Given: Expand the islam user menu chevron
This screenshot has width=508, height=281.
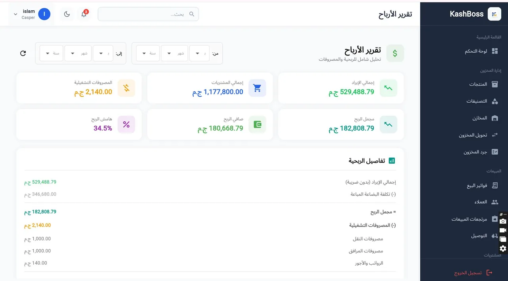Looking at the screenshot, I should [15, 14].
